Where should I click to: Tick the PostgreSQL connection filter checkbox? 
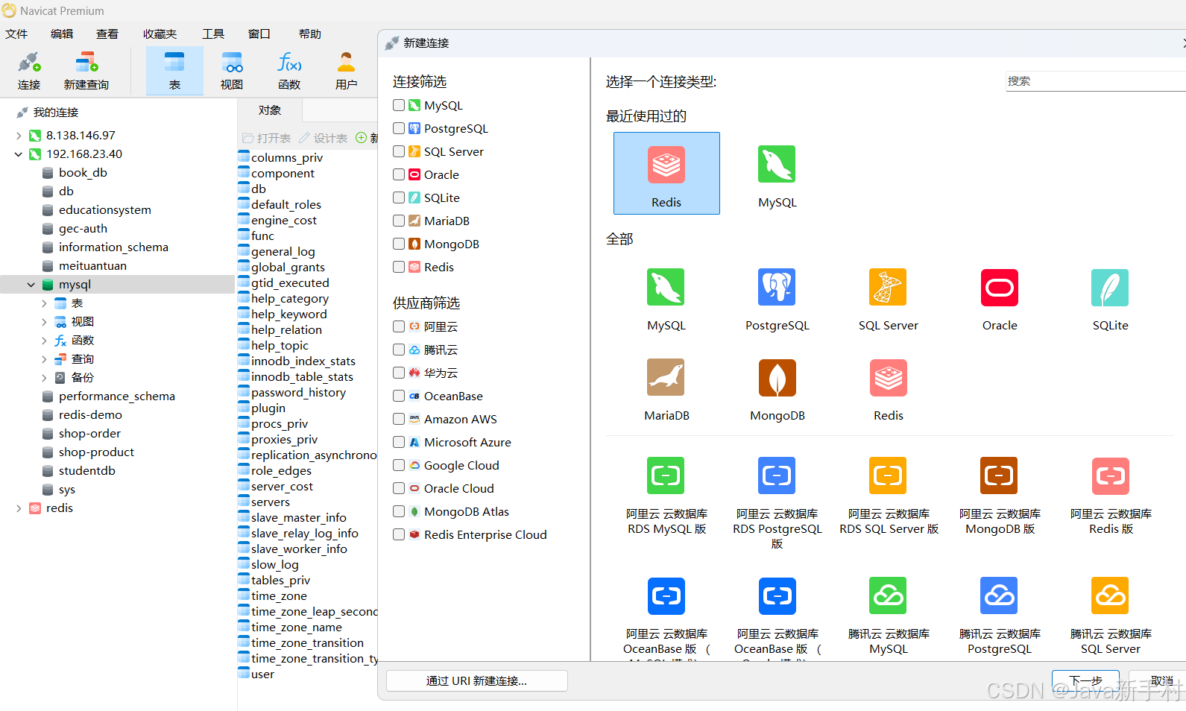(399, 128)
